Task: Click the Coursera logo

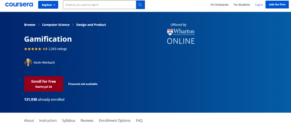Action: (x=19, y=5)
